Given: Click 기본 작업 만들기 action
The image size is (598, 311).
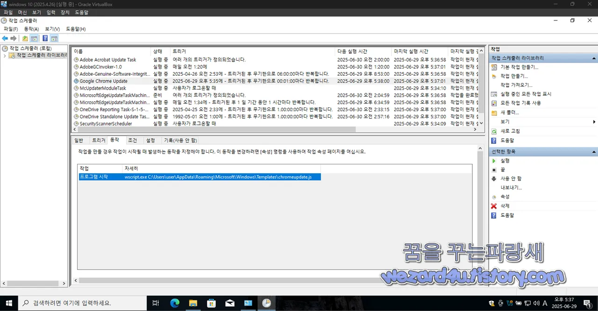Looking at the screenshot, I should tap(519, 67).
